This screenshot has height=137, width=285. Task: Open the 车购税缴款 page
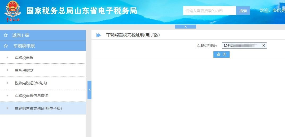coord(24,70)
